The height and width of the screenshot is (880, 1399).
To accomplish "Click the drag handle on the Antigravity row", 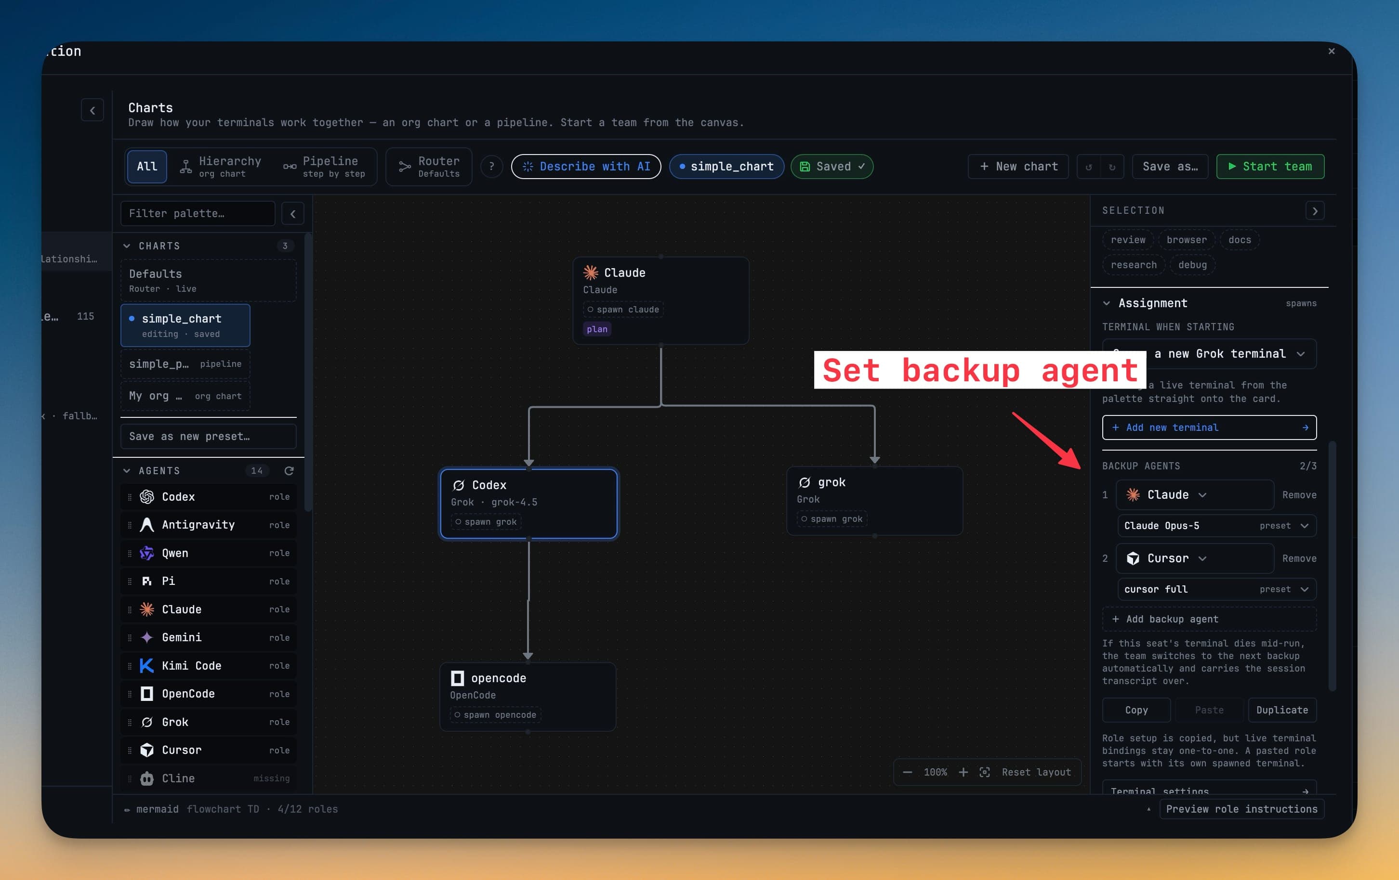I will point(130,525).
